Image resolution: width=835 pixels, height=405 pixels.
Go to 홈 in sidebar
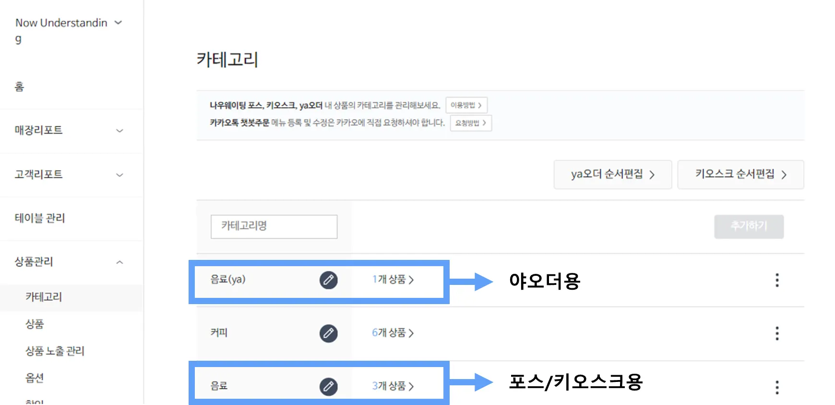click(19, 86)
